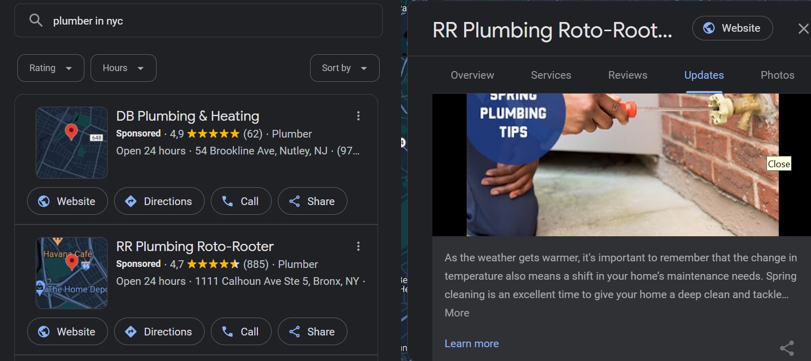Open the Spring Plumbing Tips image

pos(623,165)
